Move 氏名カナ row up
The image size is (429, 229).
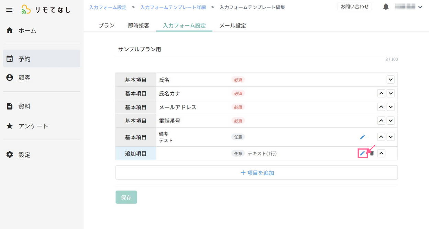pos(381,93)
